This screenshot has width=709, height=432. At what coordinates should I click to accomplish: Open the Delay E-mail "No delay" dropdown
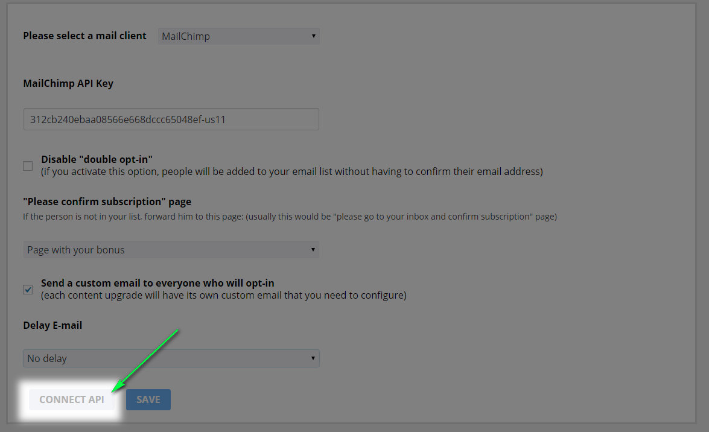[x=171, y=358]
